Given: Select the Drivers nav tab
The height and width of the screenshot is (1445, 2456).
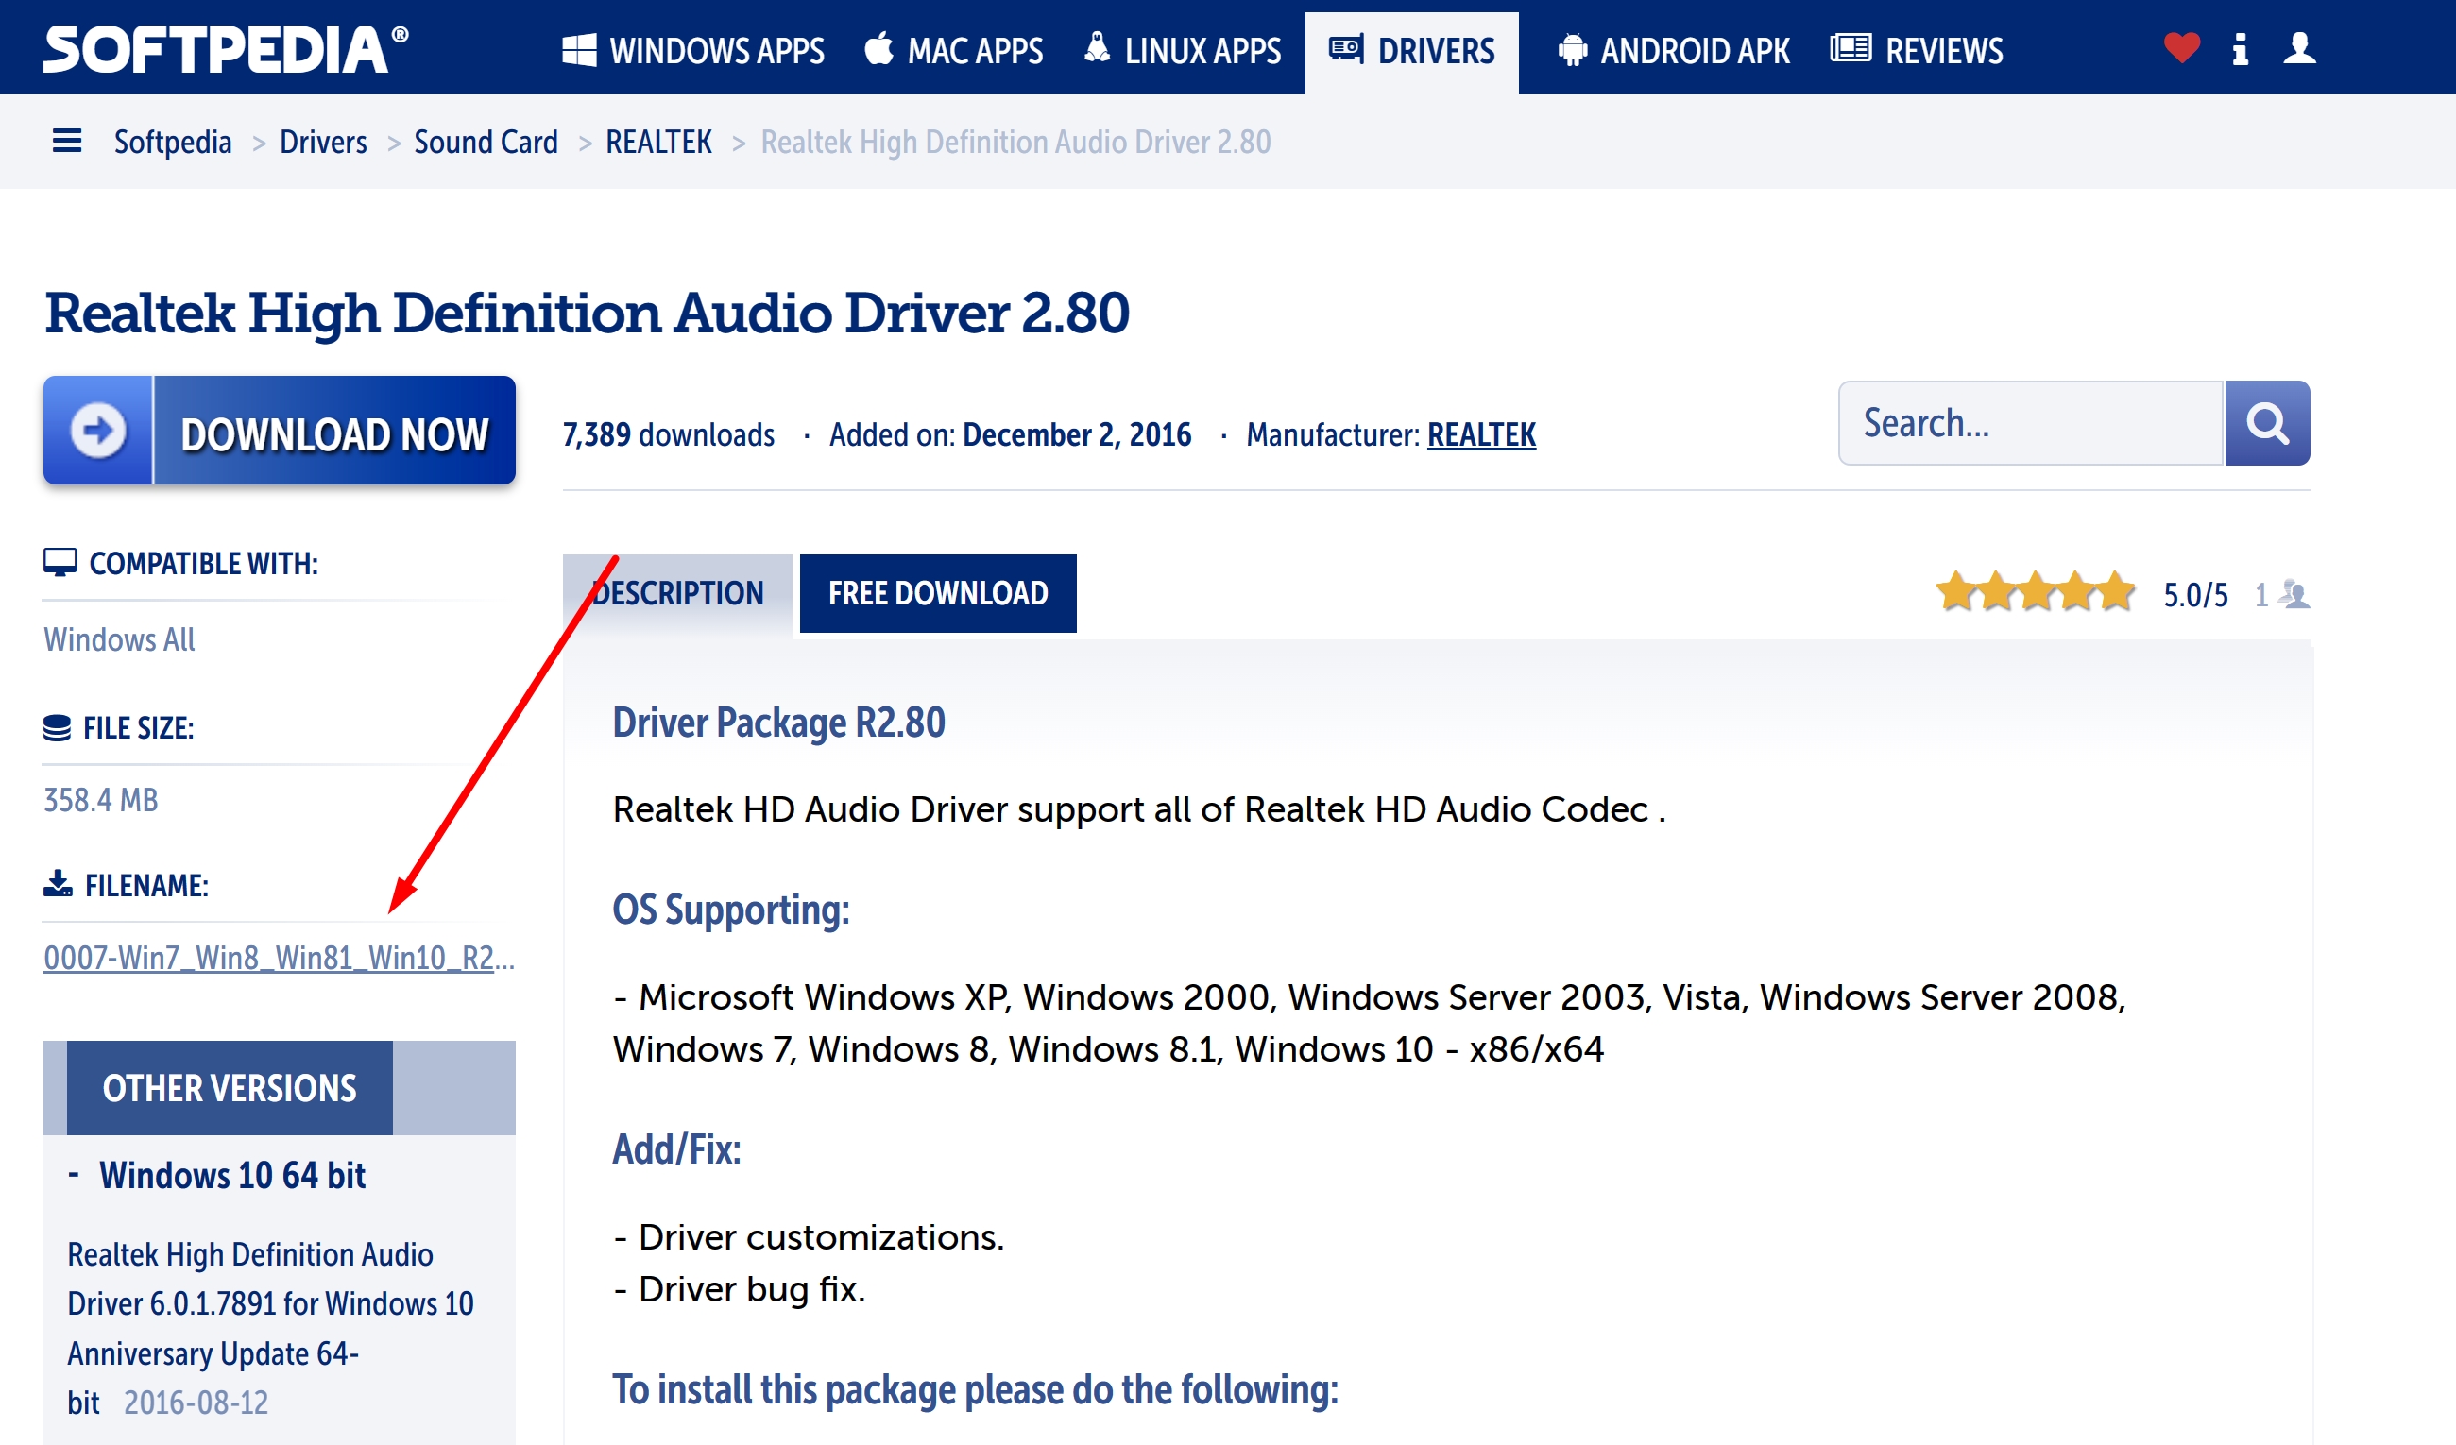Looking at the screenshot, I should coord(1411,52).
